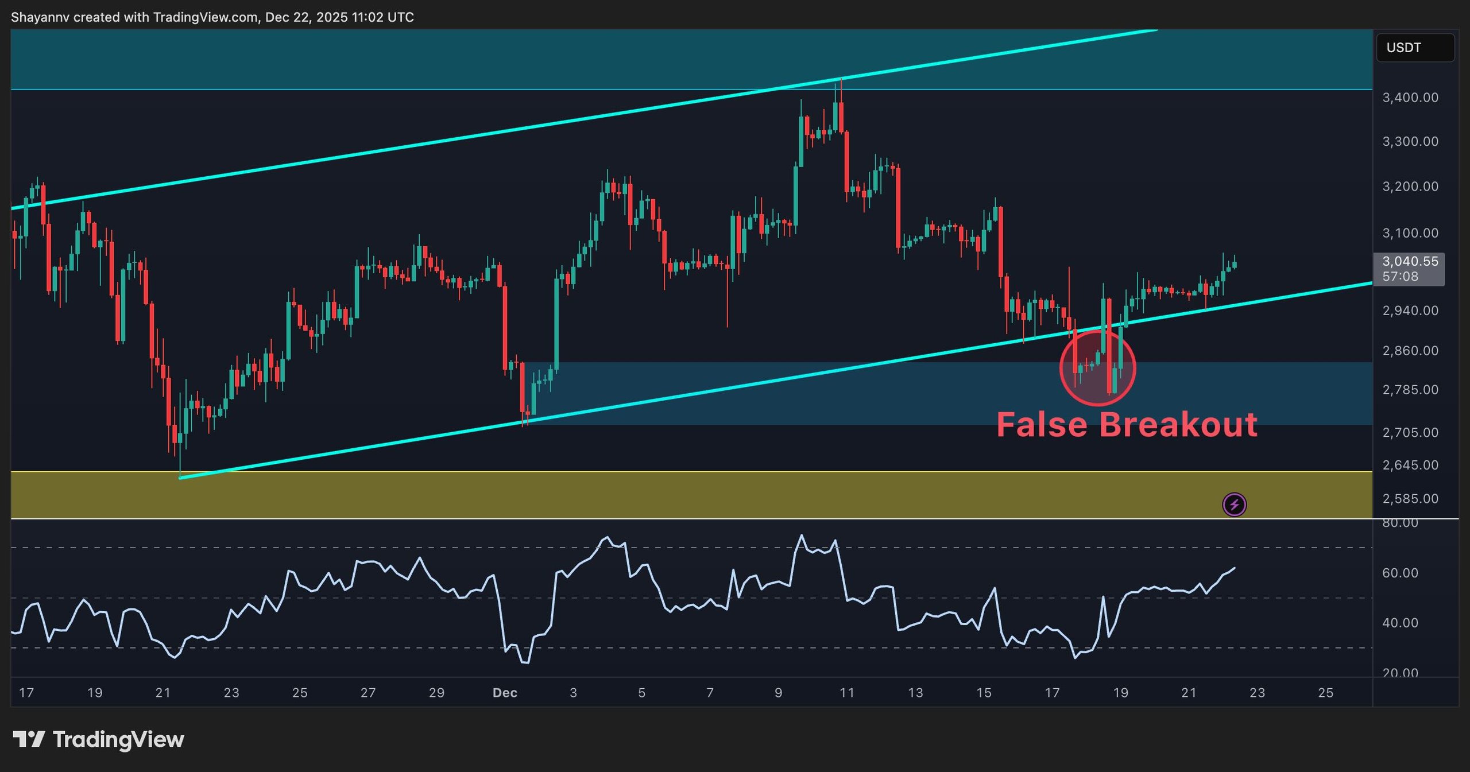Click date 23 right of 21 on axis

tap(1257, 693)
